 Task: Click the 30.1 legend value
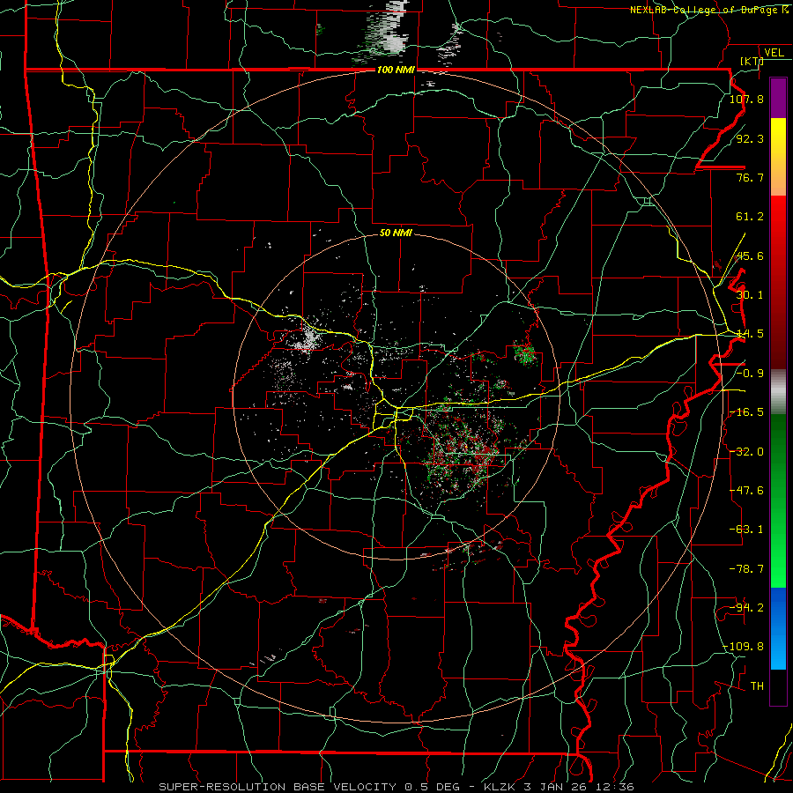tap(750, 295)
